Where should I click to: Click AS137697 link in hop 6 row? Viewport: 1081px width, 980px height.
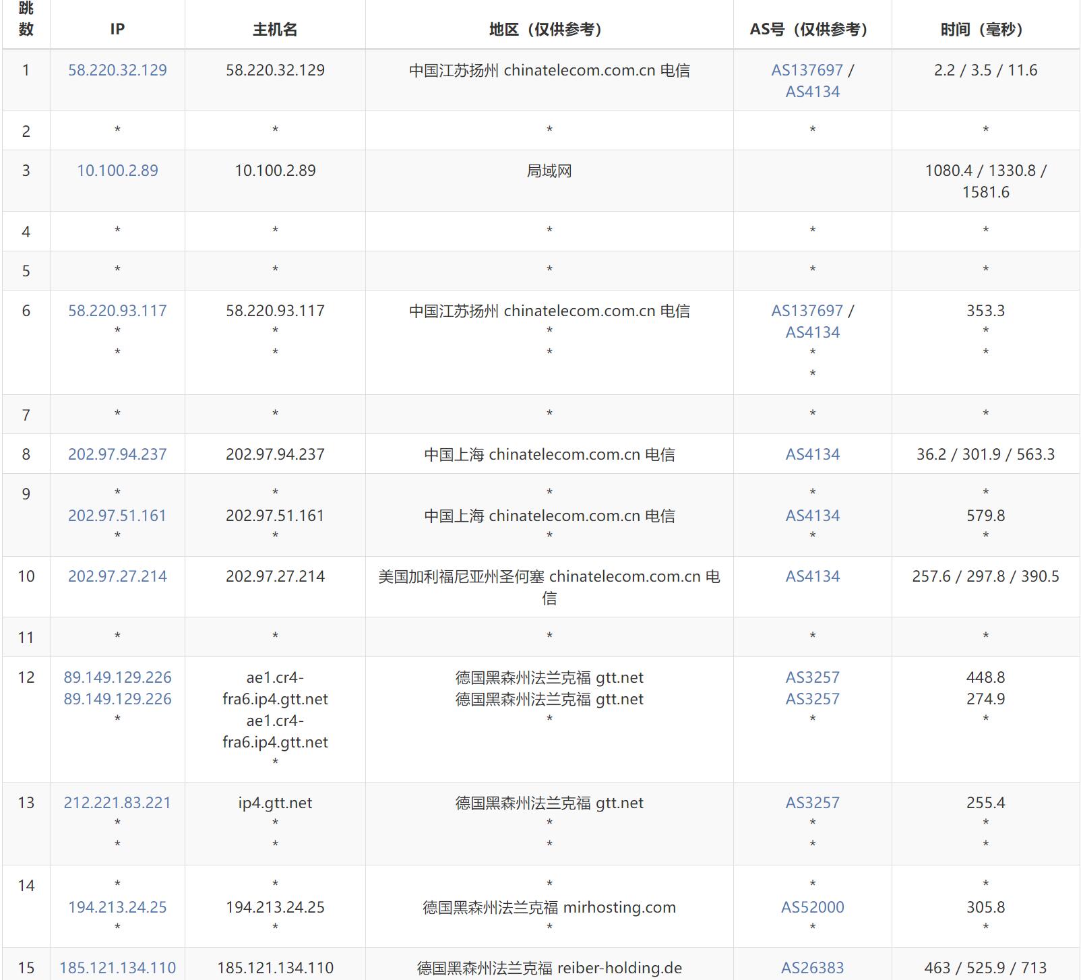[807, 311]
